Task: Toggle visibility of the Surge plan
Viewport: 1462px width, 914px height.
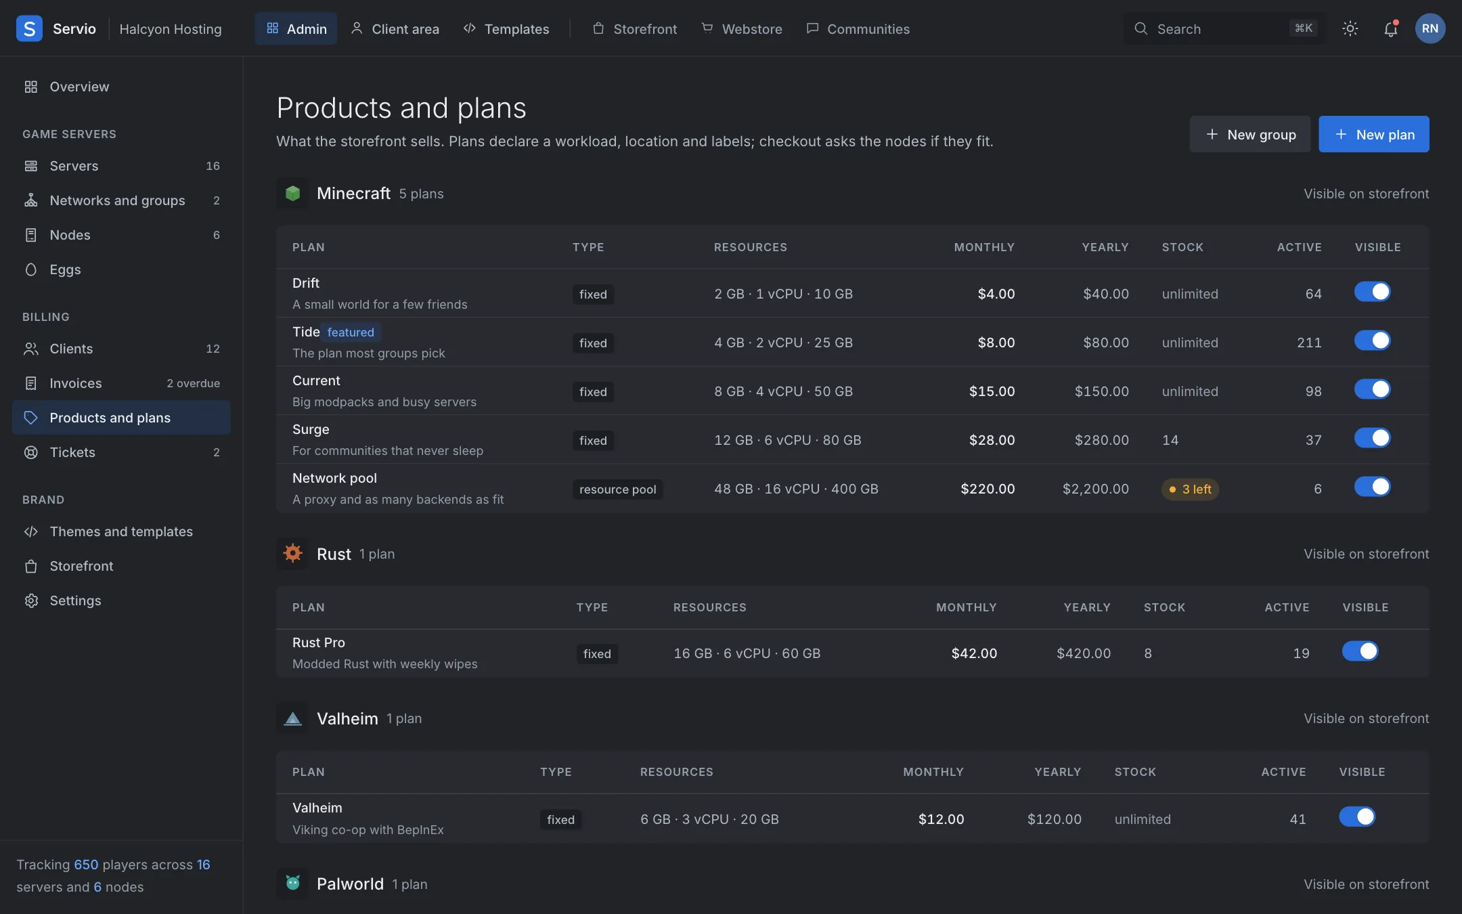Action: pyautogui.click(x=1372, y=438)
